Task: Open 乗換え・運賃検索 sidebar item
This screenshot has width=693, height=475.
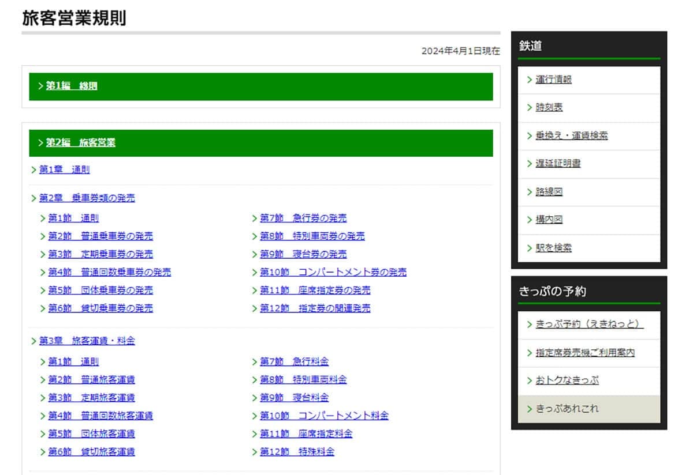Action: 588,136
